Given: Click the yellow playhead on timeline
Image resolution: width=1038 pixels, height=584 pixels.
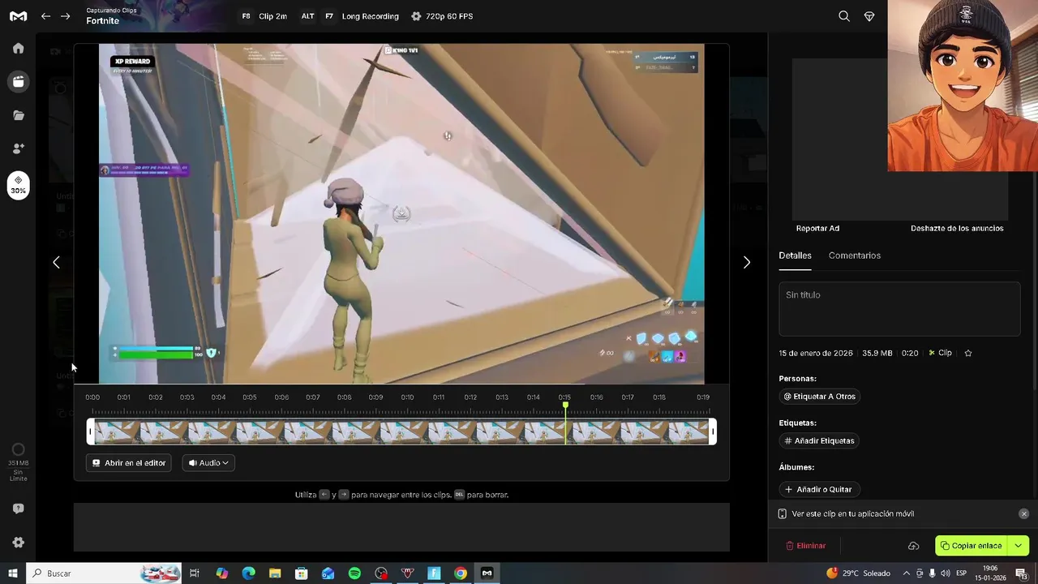Looking at the screenshot, I should coord(565,422).
